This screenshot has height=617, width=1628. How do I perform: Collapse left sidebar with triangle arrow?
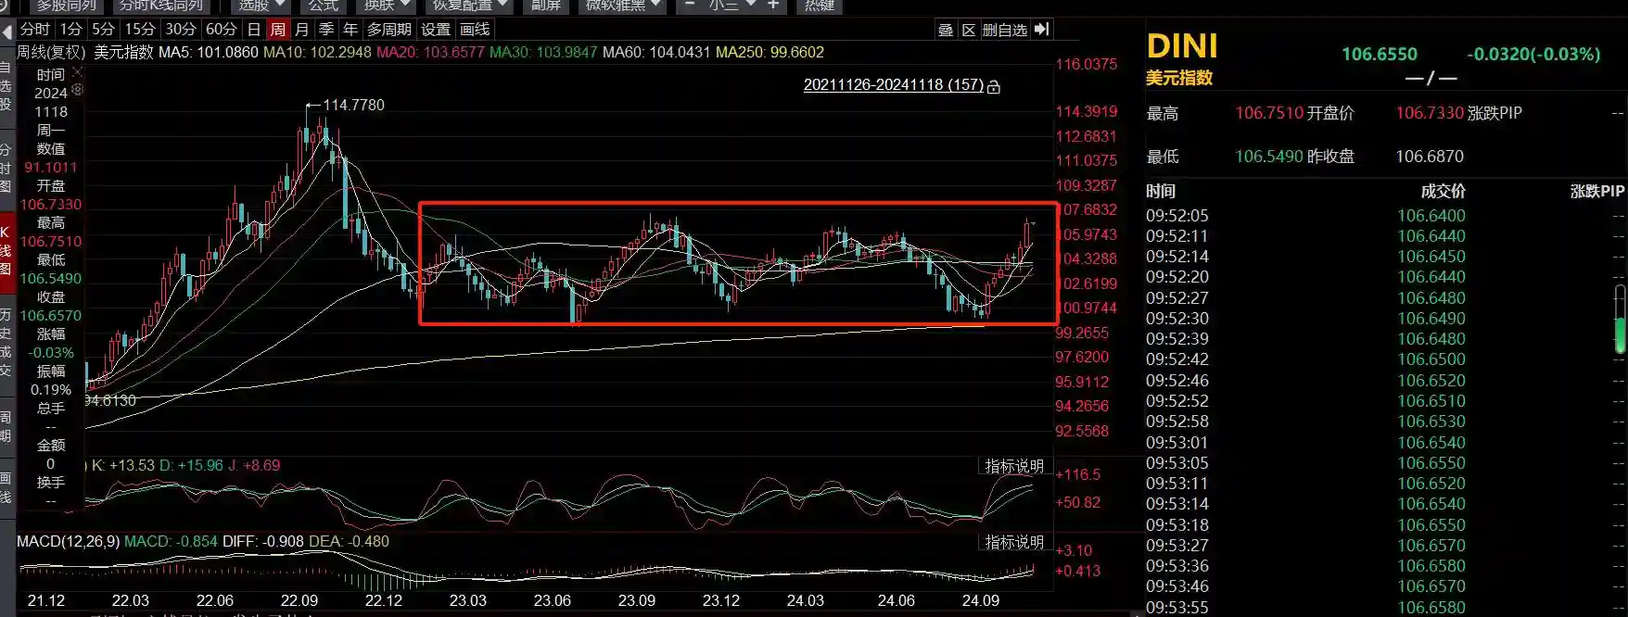7,31
